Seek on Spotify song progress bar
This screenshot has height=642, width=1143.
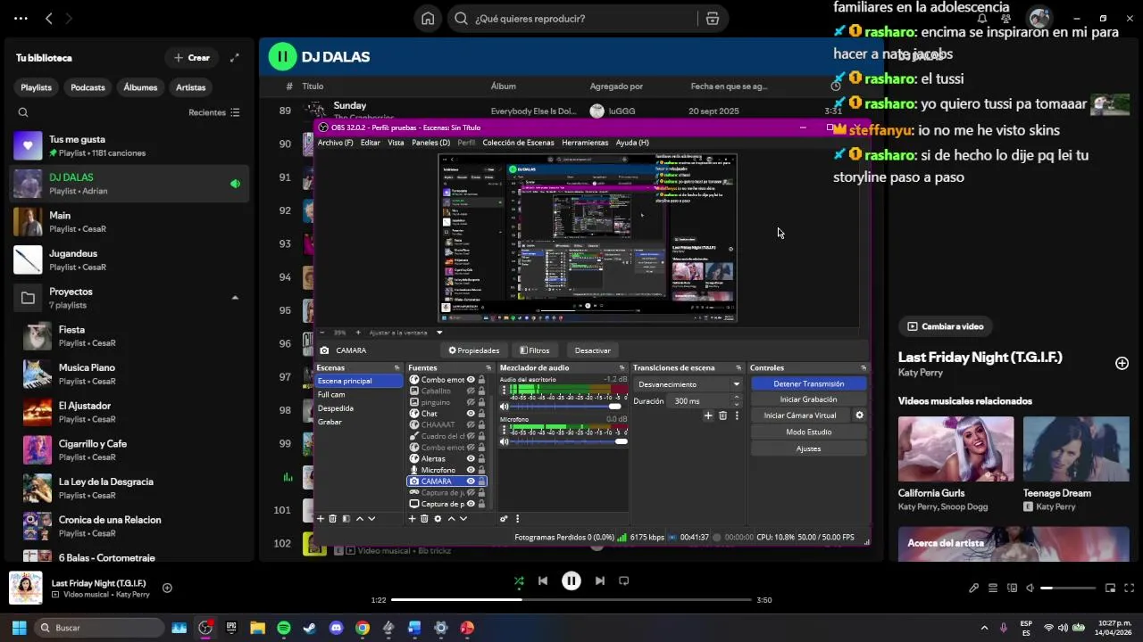[x=571, y=600]
